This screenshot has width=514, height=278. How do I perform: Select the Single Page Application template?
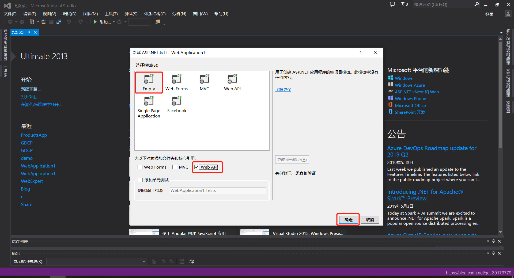point(149,107)
